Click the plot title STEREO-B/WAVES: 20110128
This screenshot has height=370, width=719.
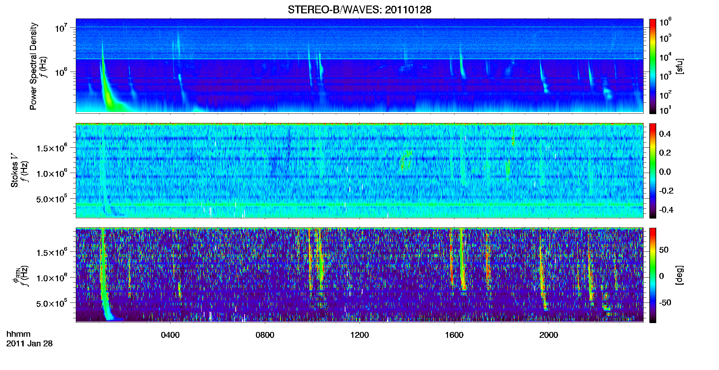click(x=359, y=10)
